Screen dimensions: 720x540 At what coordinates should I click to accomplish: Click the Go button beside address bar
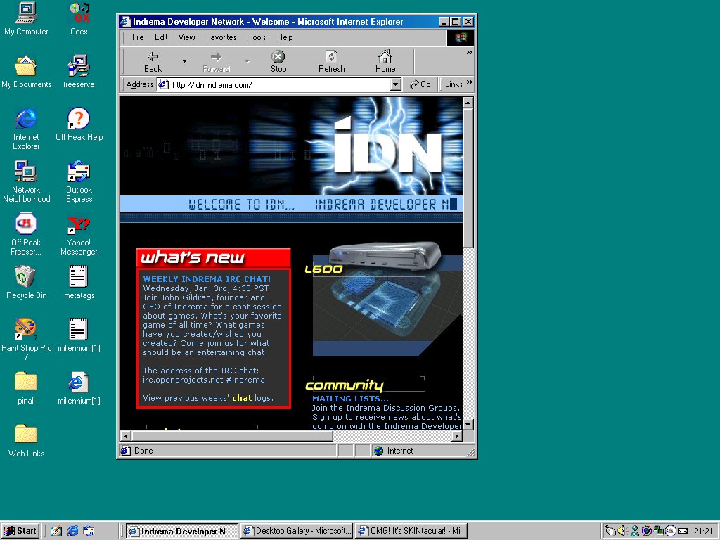(420, 84)
